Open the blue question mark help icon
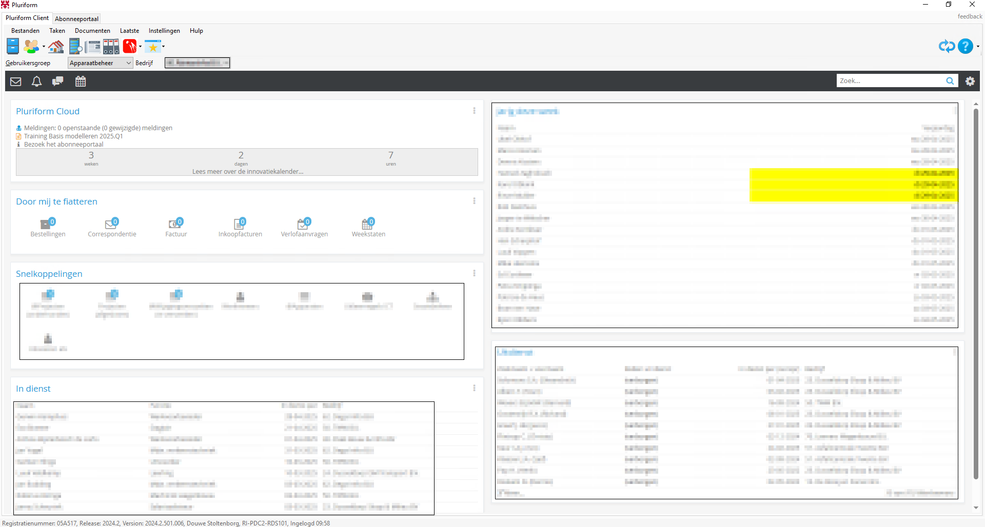This screenshot has width=985, height=527. click(x=966, y=46)
